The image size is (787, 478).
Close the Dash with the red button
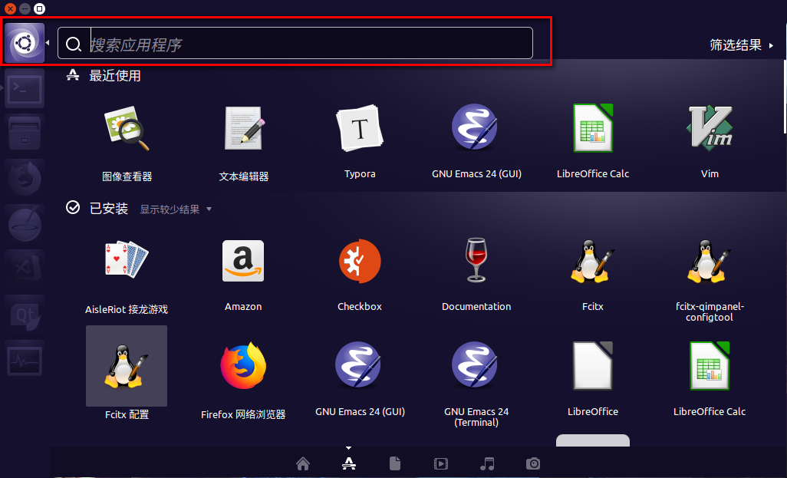pos(9,8)
